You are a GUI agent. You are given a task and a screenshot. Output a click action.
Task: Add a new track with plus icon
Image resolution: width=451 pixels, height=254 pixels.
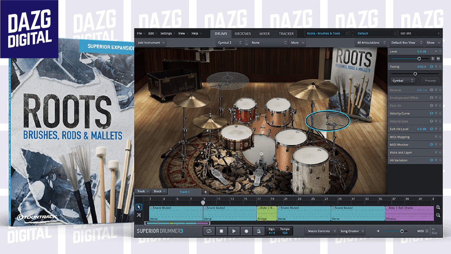(205, 192)
